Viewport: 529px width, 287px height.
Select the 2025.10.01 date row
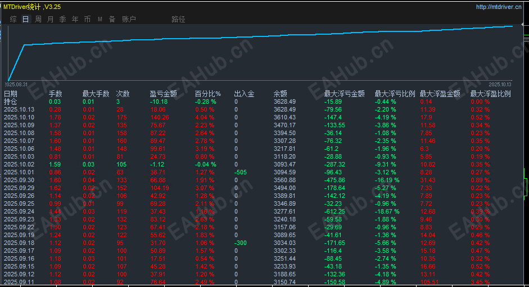[x=261, y=172]
